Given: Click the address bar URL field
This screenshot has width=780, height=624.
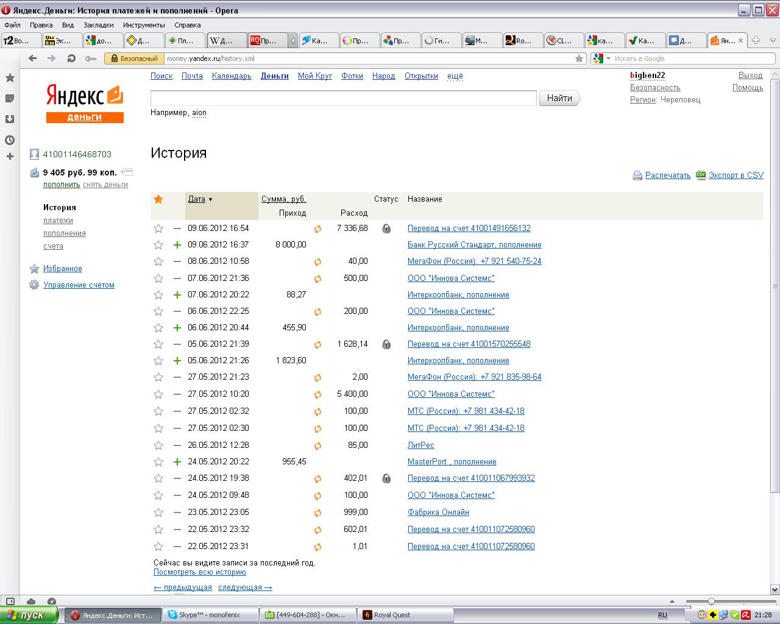Looking at the screenshot, I should pos(369,58).
